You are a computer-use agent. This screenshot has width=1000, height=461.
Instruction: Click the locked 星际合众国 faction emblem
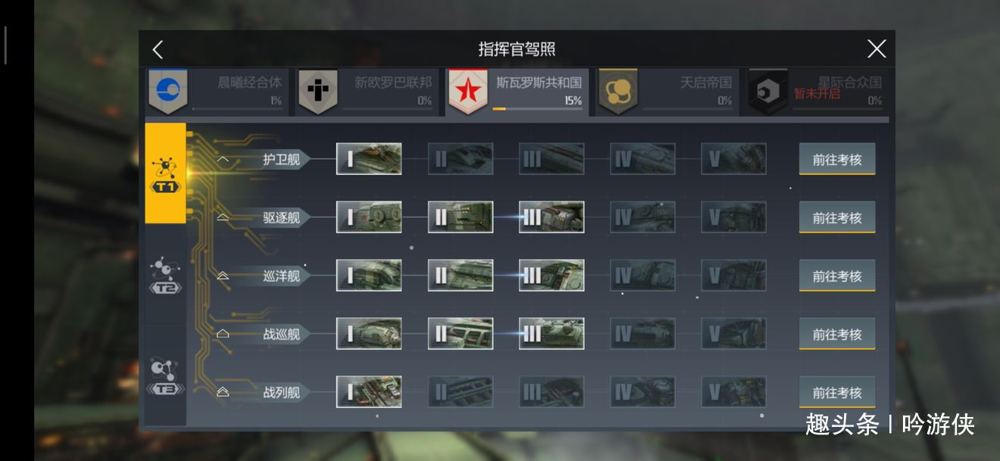pyautogui.click(x=768, y=91)
